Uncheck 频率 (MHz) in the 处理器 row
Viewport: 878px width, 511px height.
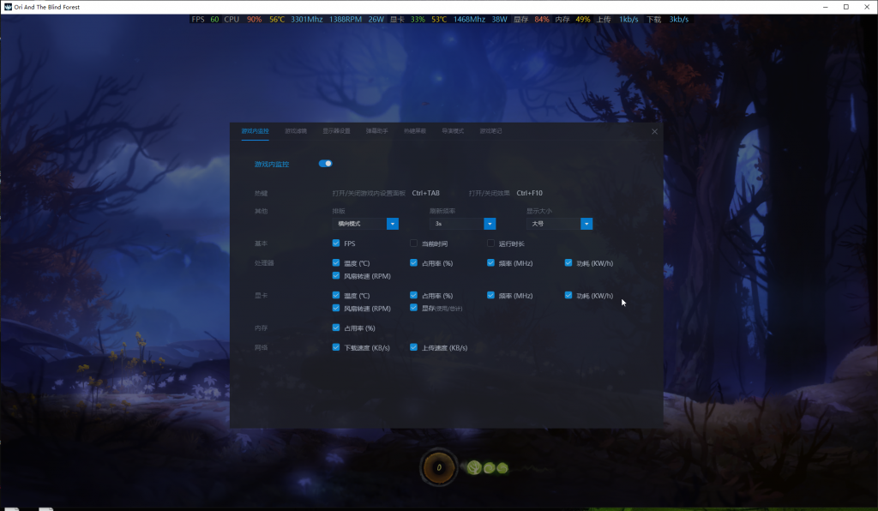(490, 262)
